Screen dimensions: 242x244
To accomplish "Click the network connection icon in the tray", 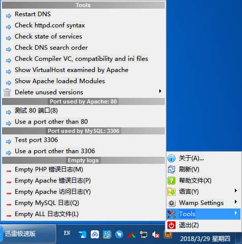I will pos(144,235).
